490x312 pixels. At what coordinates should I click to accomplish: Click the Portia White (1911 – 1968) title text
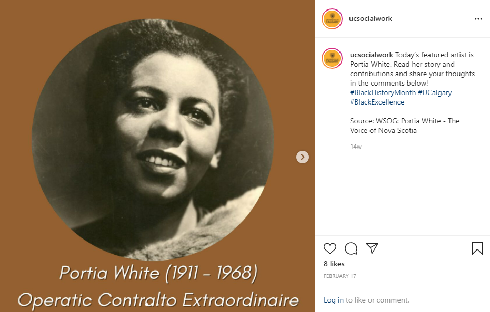click(158, 273)
